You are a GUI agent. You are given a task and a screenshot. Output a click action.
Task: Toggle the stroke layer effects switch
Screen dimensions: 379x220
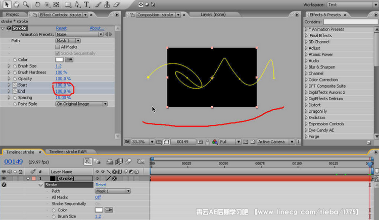tap(114, 178)
